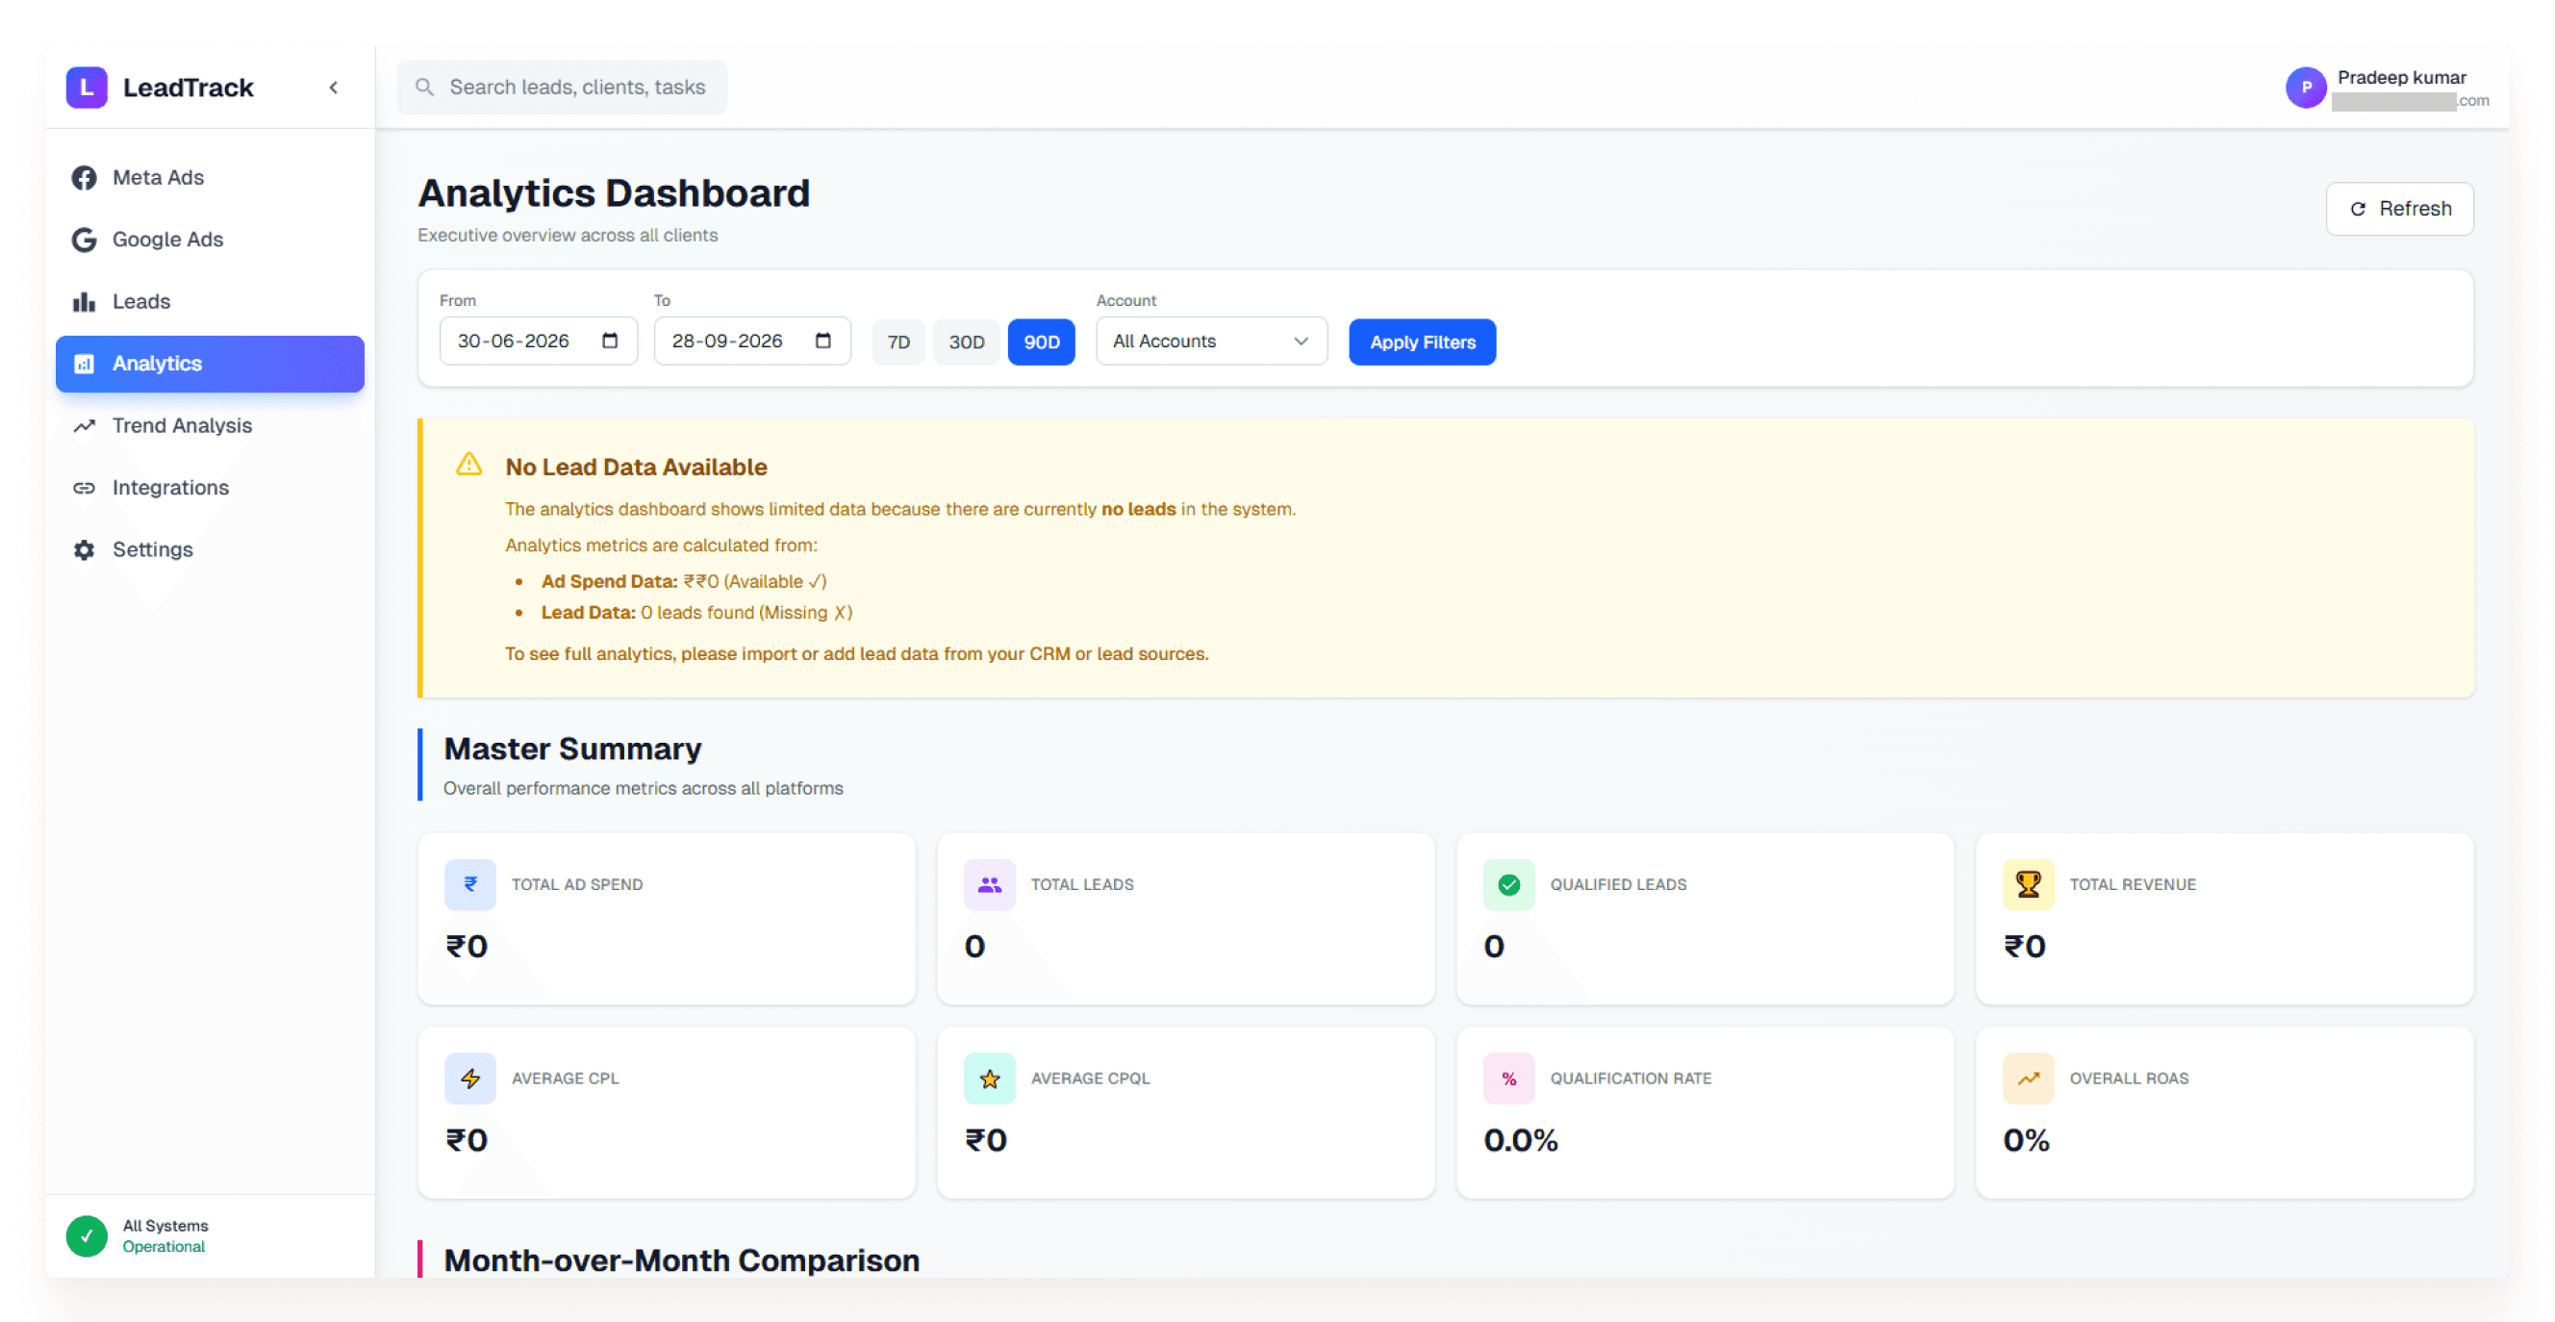Select the 90D date range
This screenshot has width=2555, height=1322.
pos(1041,343)
